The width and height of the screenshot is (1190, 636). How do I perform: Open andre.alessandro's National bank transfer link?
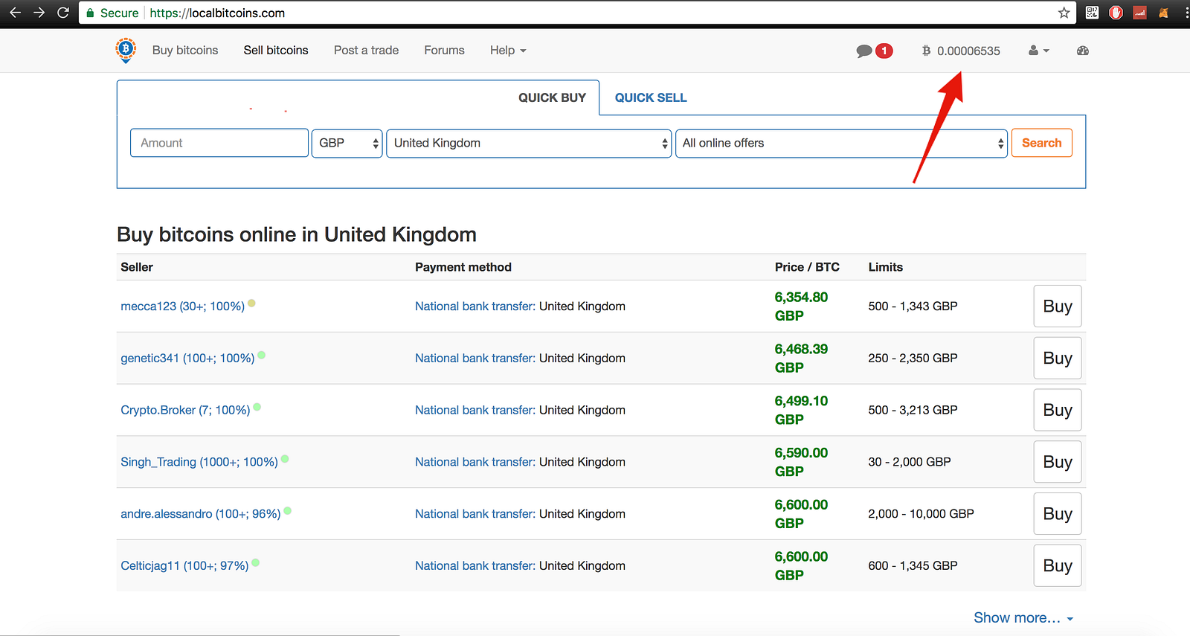(x=475, y=514)
